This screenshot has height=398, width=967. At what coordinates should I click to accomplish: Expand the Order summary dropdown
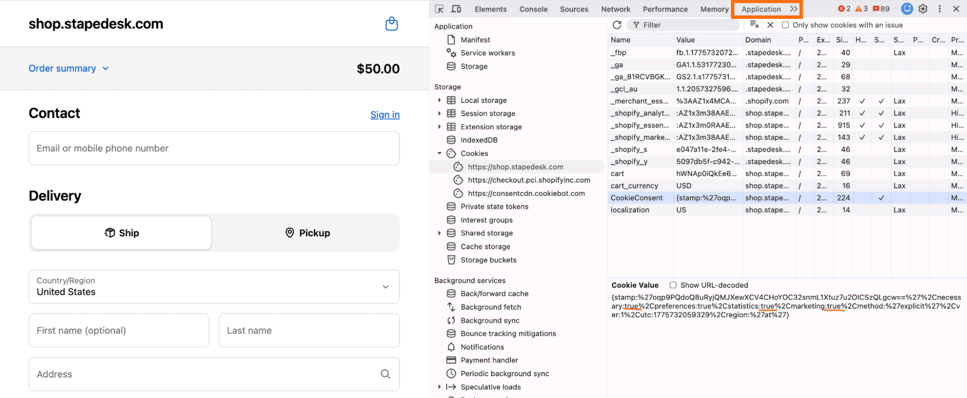(69, 69)
